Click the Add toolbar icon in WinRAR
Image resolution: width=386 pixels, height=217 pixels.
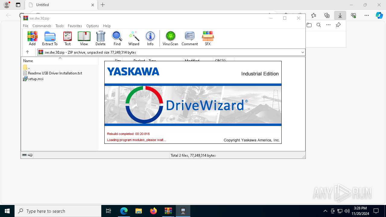[x=32, y=38]
